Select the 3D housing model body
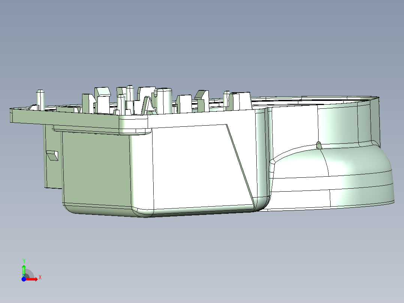 tap(202, 151)
